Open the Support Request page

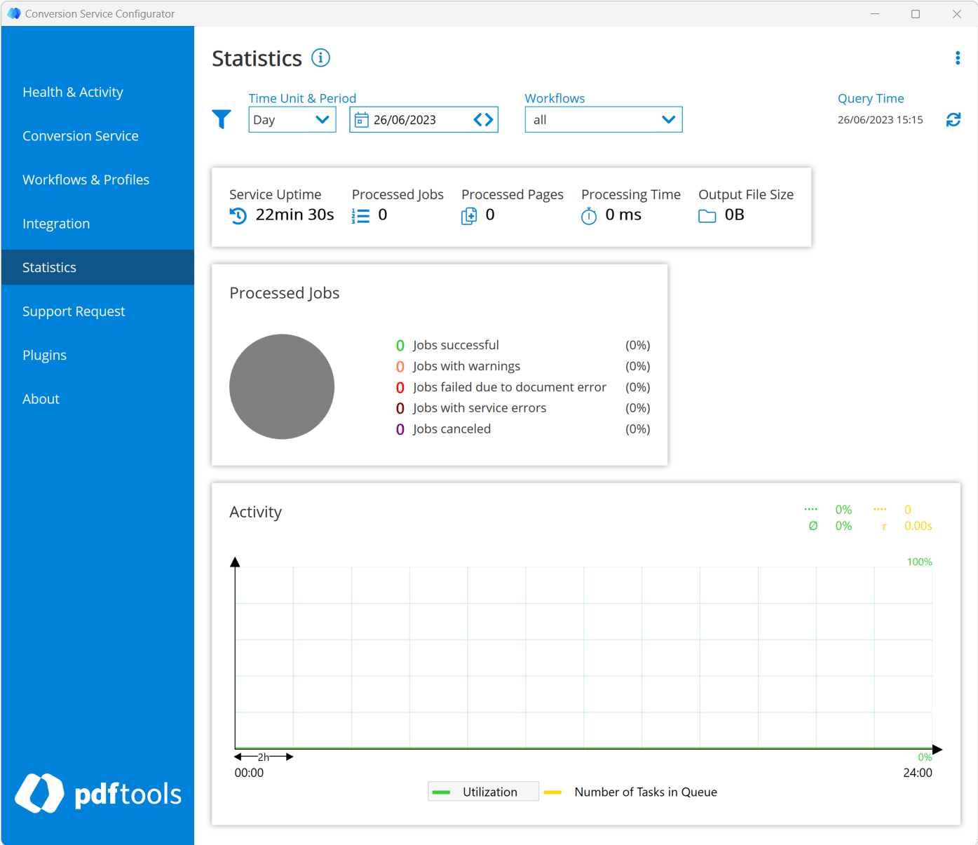point(74,311)
